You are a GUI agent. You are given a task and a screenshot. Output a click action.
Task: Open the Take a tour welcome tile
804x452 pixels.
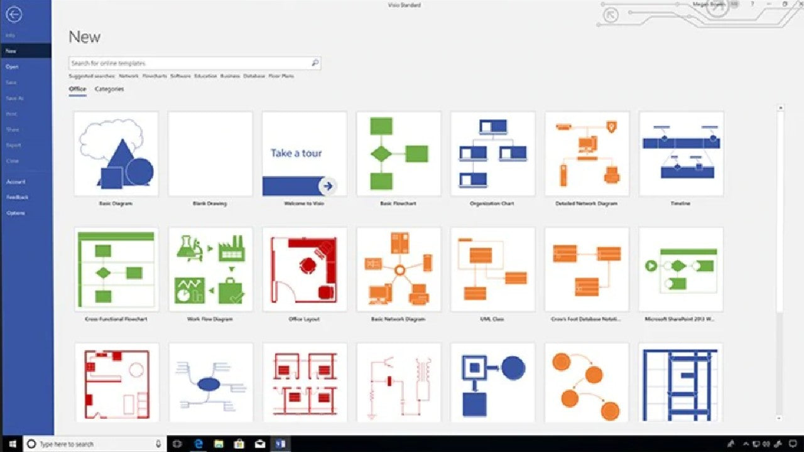[x=304, y=159]
